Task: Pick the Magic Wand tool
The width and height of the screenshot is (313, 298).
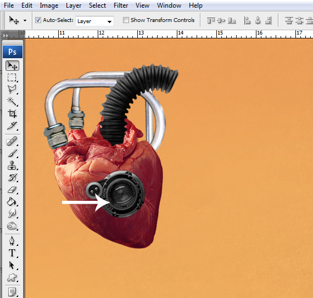Action: pyautogui.click(x=12, y=102)
